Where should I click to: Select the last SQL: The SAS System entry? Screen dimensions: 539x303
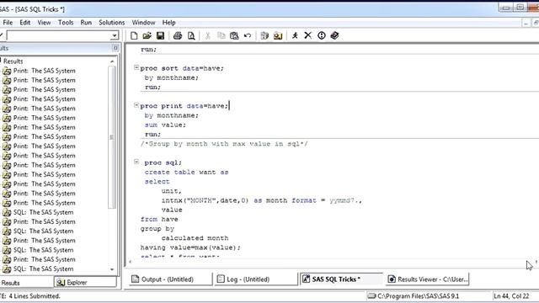[x=43, y=269]
